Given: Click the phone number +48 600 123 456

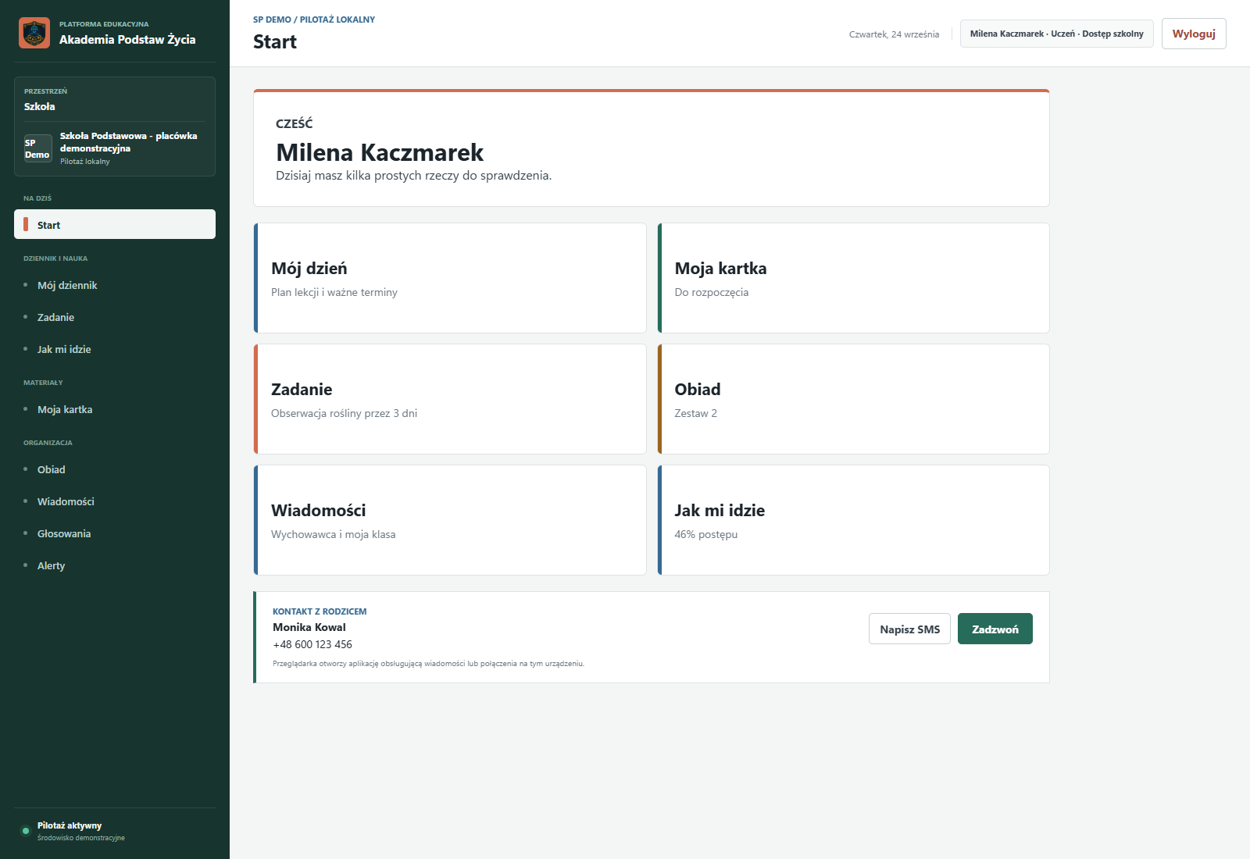Looking at the screenshot, I should [x=312, y=644].
